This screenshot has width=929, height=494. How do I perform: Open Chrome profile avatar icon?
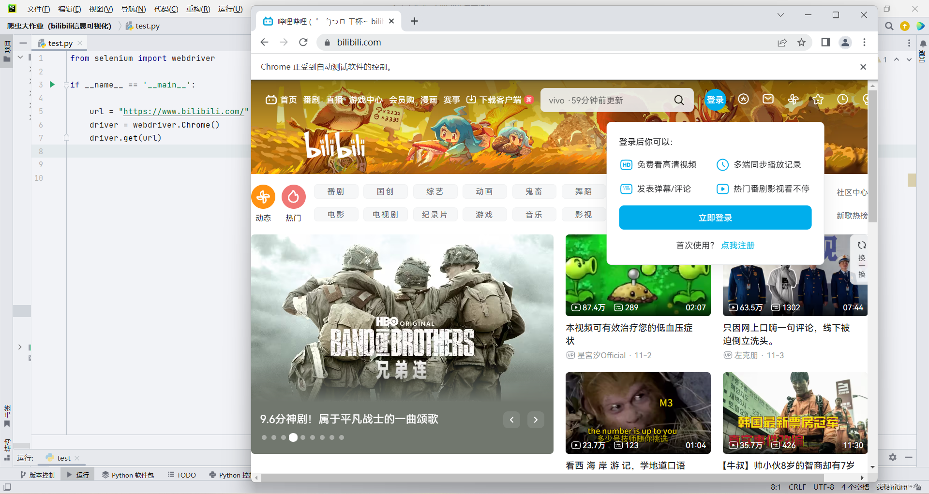pyautogui.click(x=845, y=43)
